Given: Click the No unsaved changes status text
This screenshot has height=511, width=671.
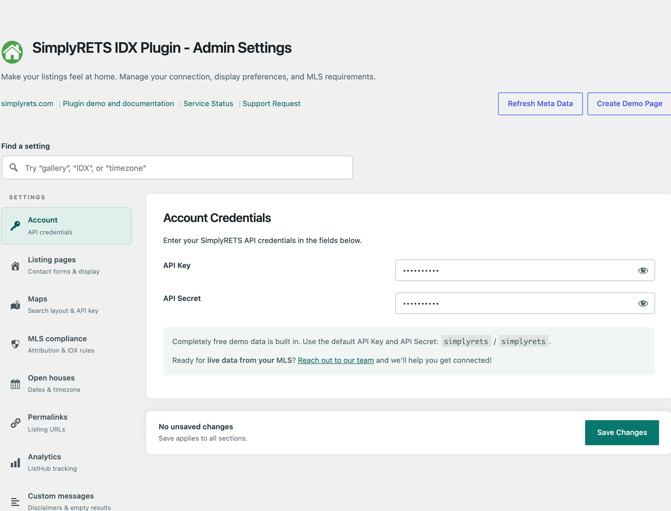Looking at the screenshot, I should coord(196,427).
